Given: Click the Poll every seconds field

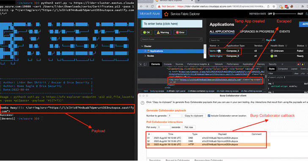Looking at the screenshot, I should pyautogui.click(x=164, y=128).
